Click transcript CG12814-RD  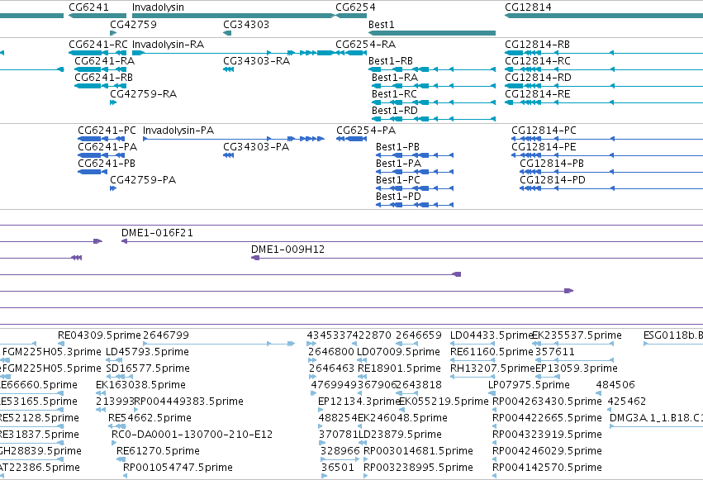tap(538, 78)
